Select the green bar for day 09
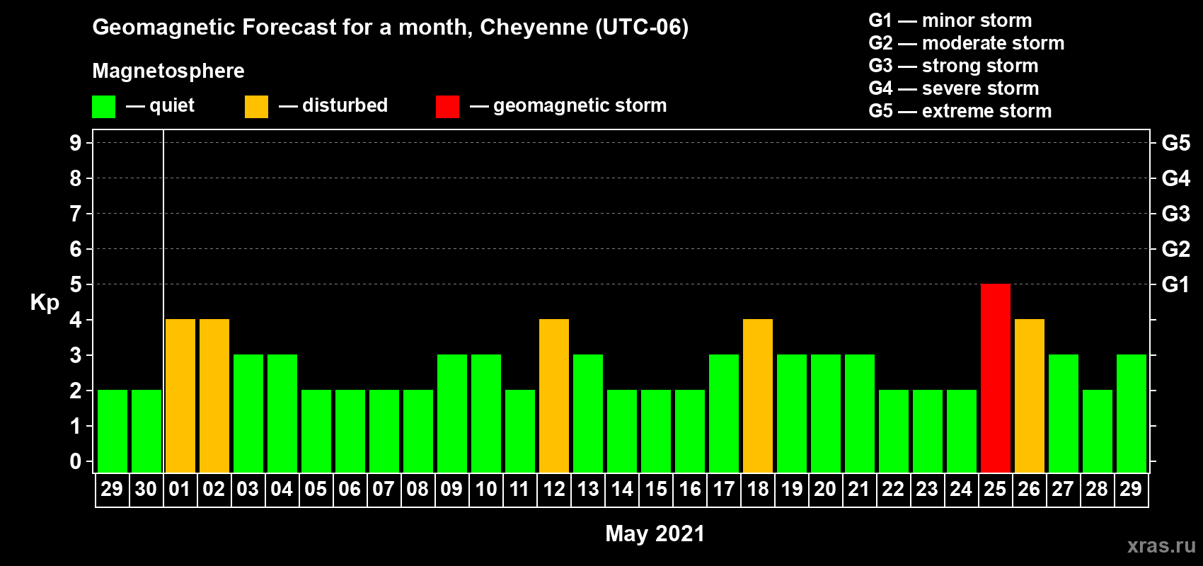1203x566 pixels. (452, 414)
